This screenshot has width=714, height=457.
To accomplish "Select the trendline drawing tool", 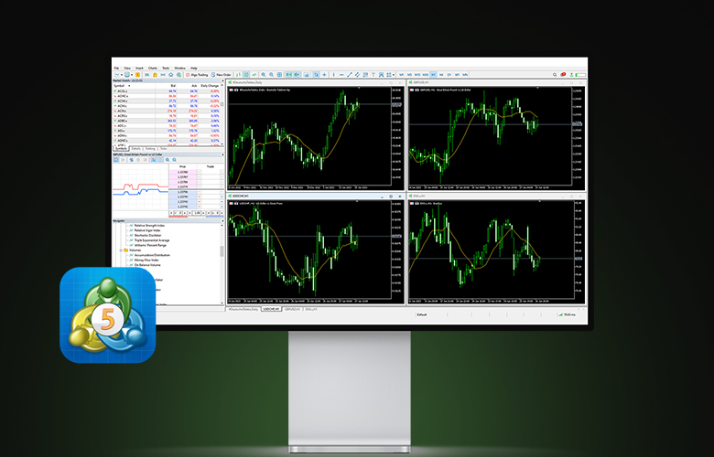I will tap(350, 75).
